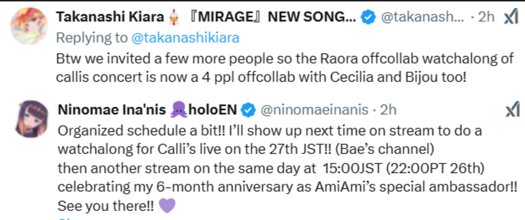
Task: Click the holoEN text in Ina's display name
Action: click(213, 110)
